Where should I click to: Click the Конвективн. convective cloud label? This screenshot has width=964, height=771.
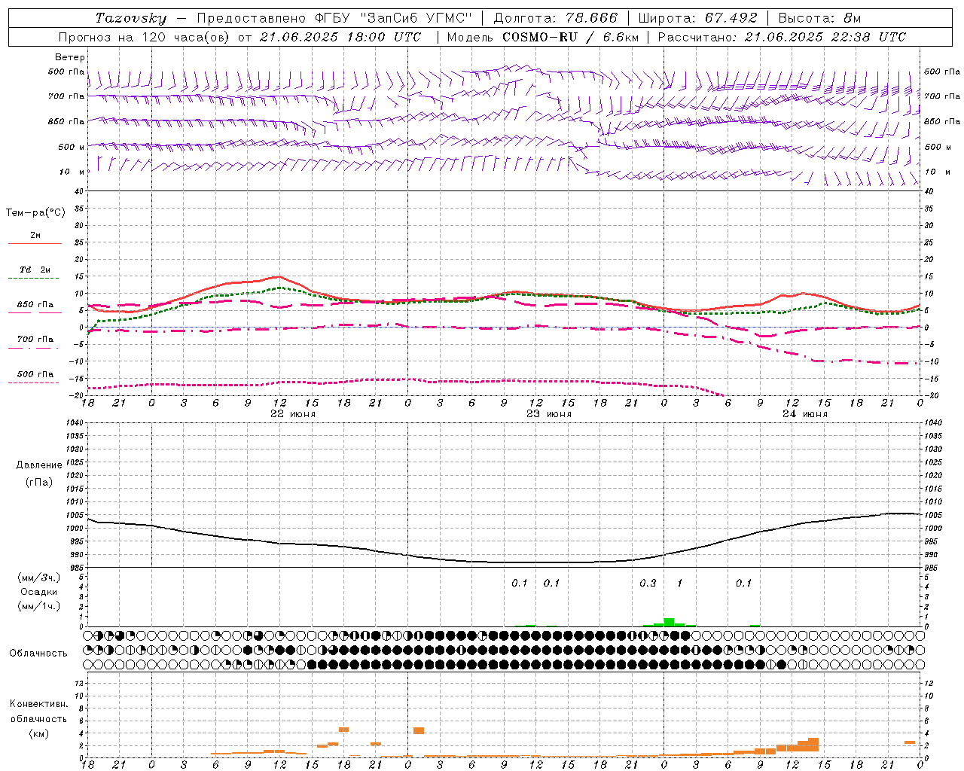click(38, 704)
